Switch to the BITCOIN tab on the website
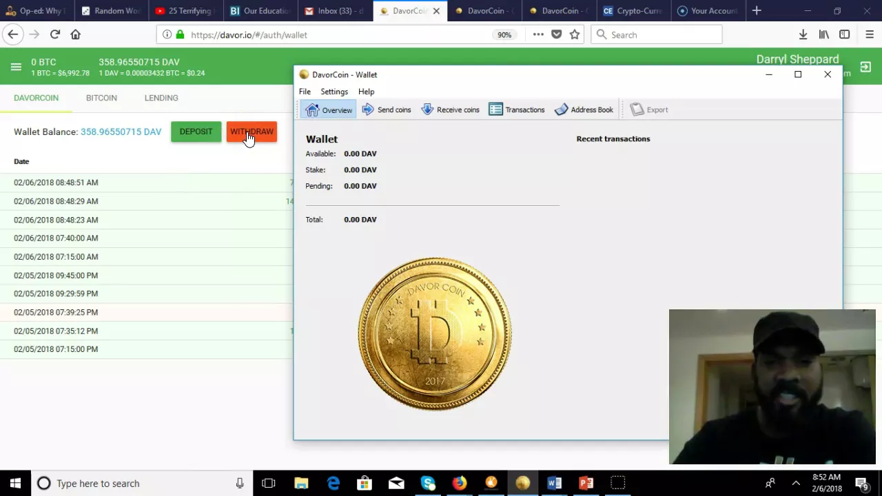Image resolution: width=882 pixels, height=496 pixels. point(101,98)
